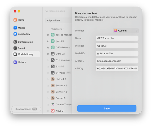Click the blue Modes plus icon

point(15,28)
